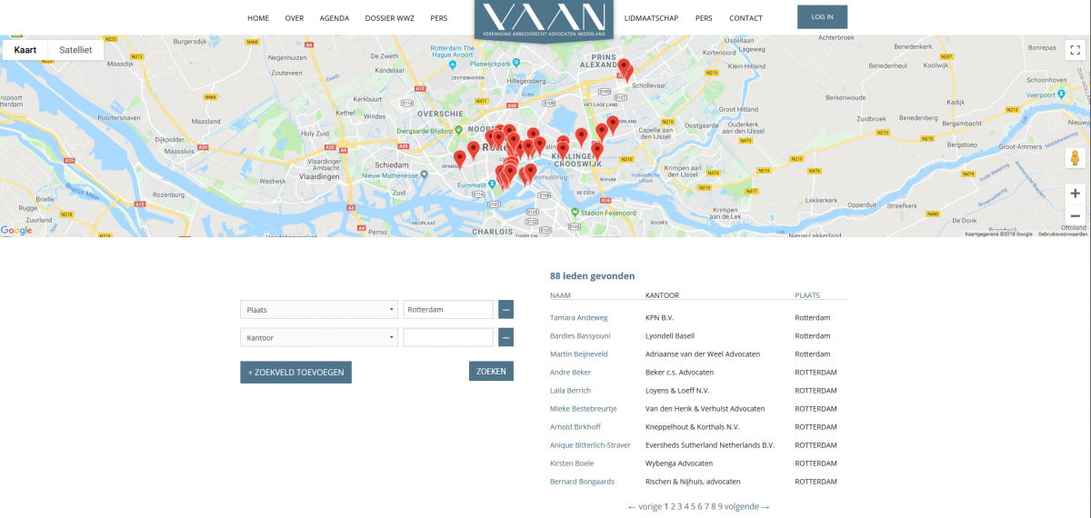Click the empty Kantoor input field
The height and width of the screenshot is (518, 1091).
point(448,337)
